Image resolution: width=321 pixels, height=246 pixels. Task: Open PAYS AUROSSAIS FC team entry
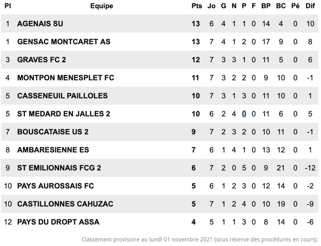tap(55, 186)
